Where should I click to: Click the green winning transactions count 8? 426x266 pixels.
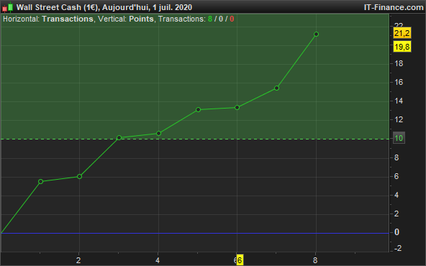210,19
